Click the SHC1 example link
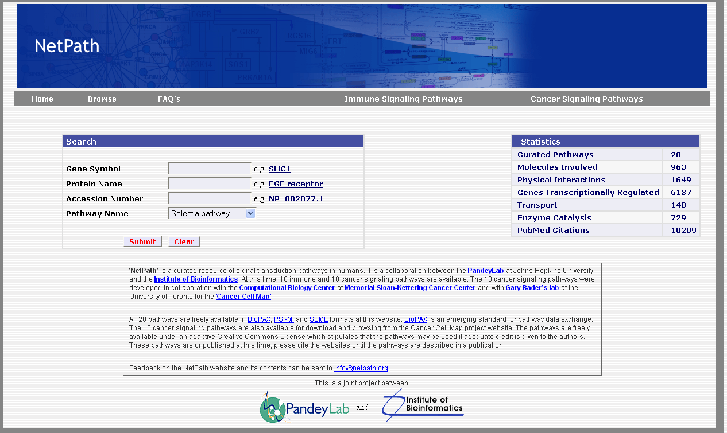Viewport: 727px width, 433px height. click(x=280, y=169)
